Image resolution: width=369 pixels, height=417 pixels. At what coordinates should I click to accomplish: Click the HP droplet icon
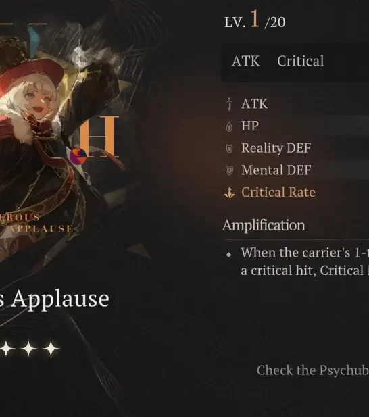(229, 126)
